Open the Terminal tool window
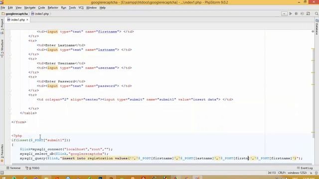Image resolution: width=319 pixels, height=179 pixels. (13, 168)
